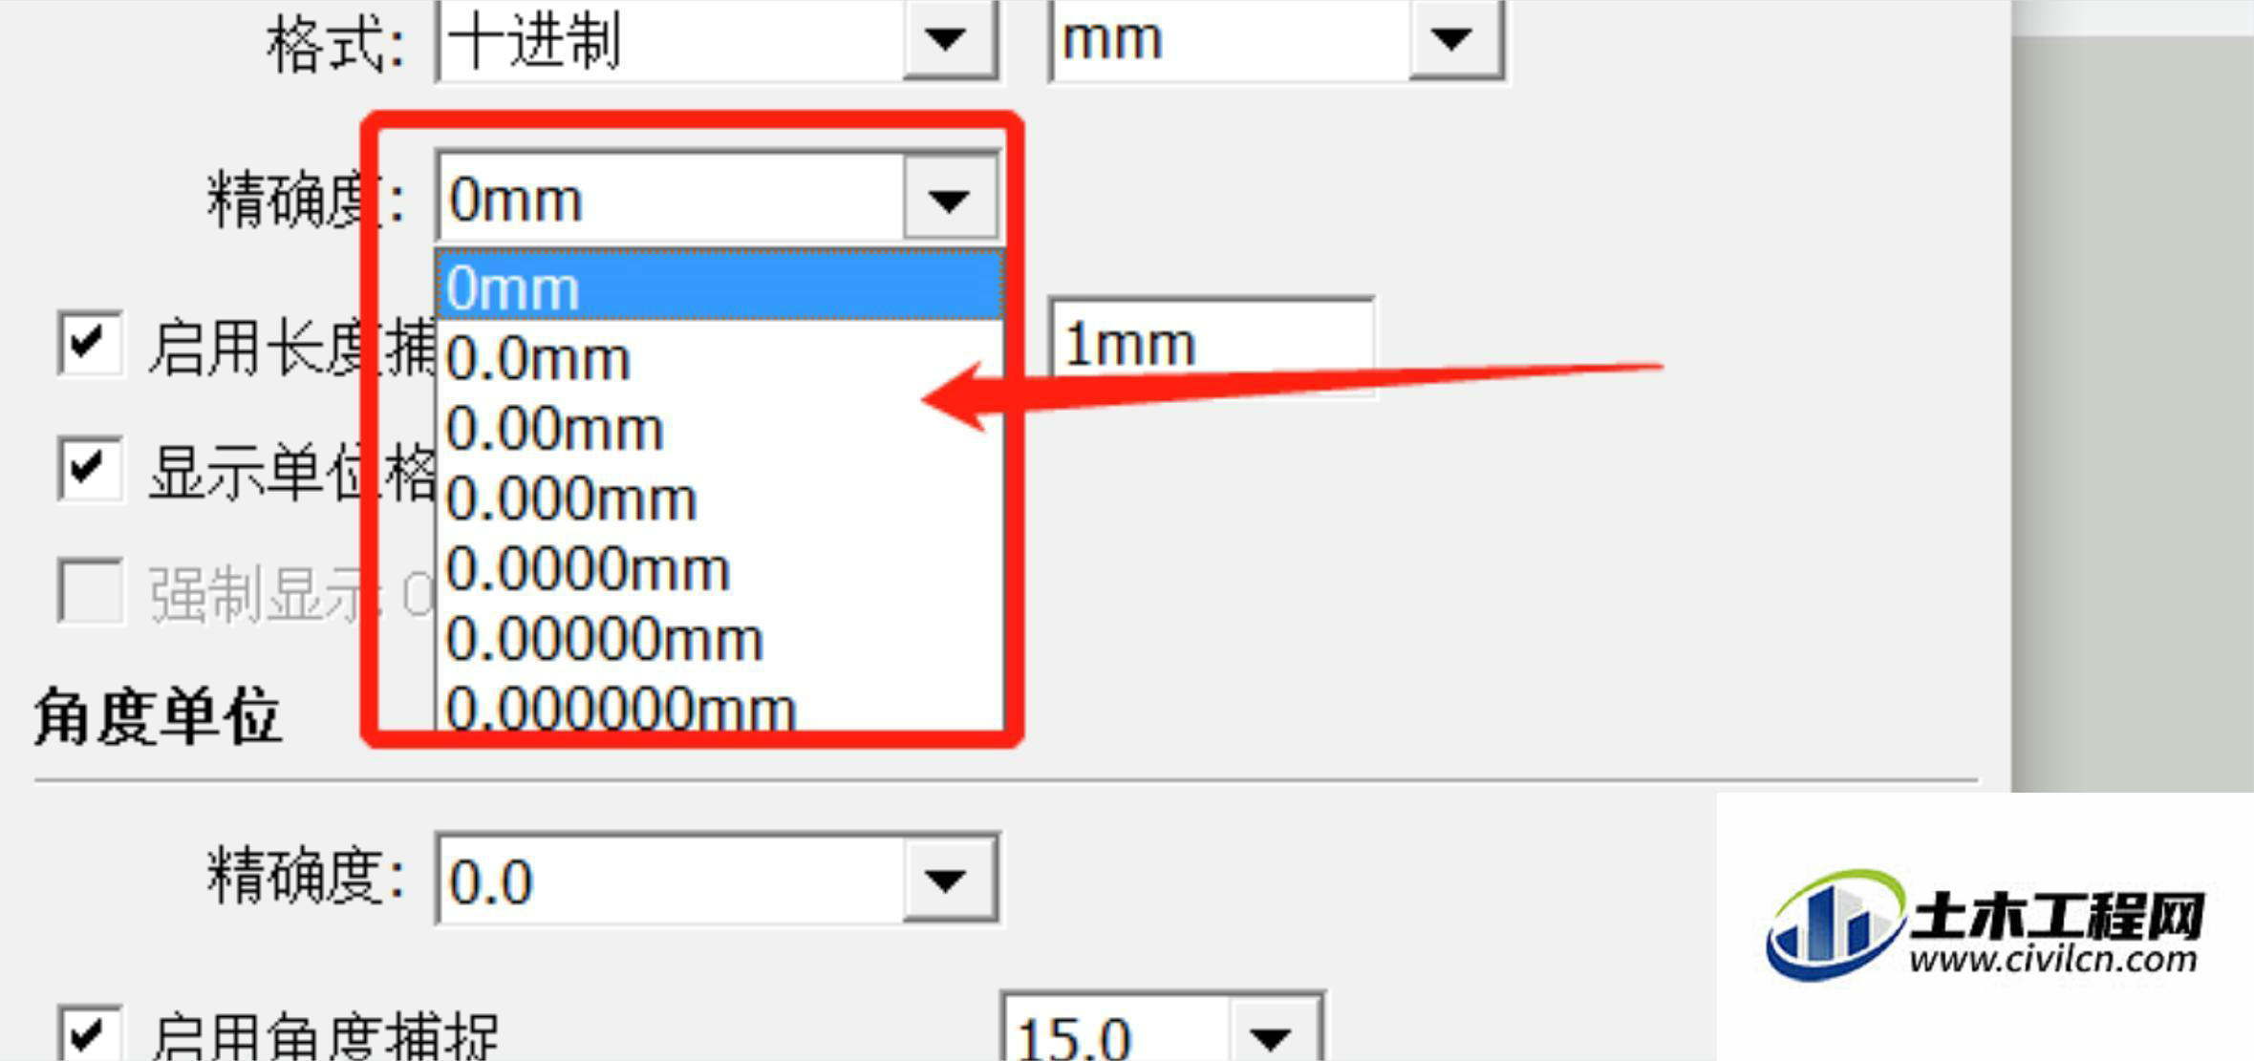
Task: Choose the 0.0000mm precision entry
Action: pyautogui.click(x=719, y=568)
